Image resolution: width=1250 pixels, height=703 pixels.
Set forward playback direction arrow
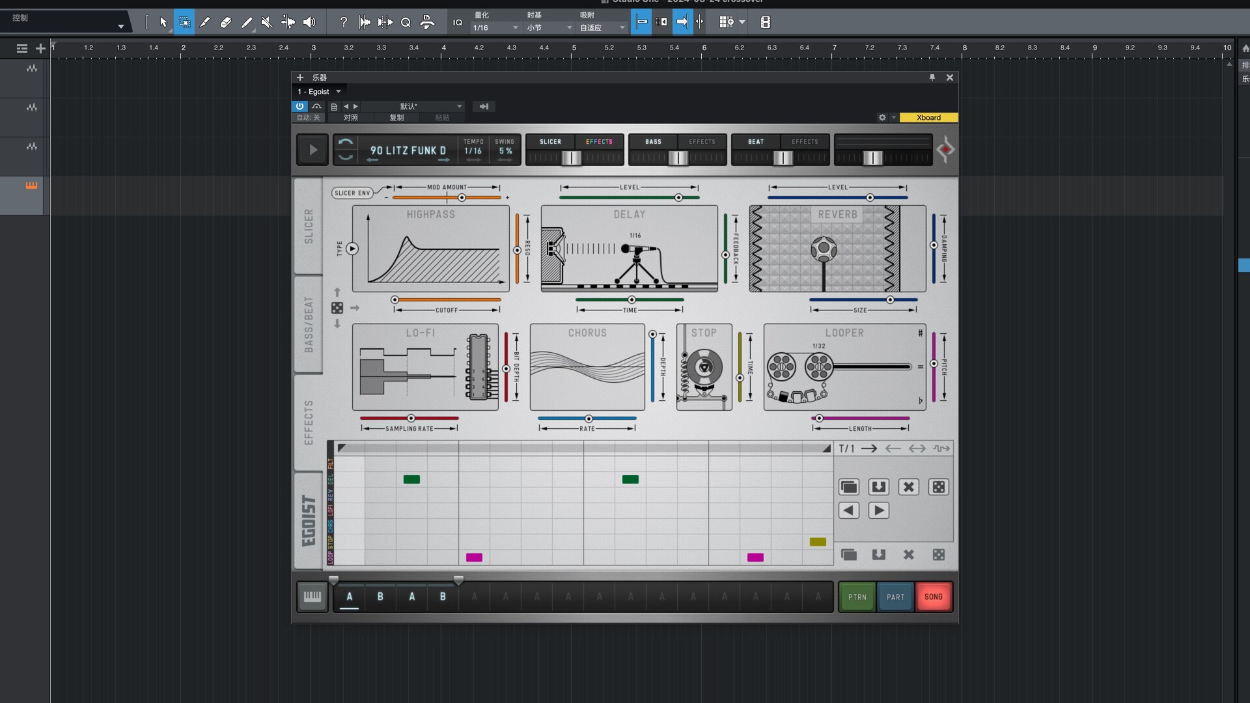(869, 448)
